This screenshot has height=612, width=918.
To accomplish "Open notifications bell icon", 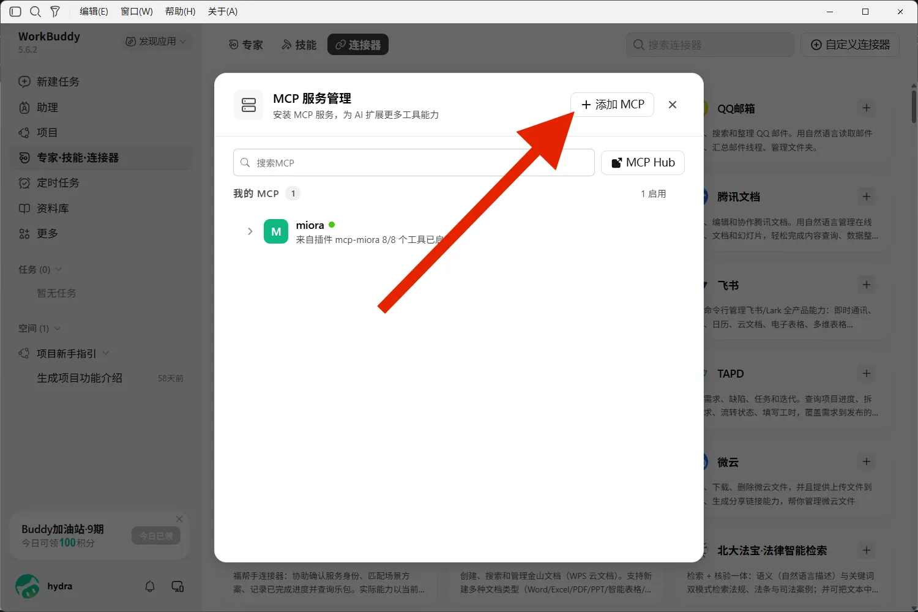I will point(150,586).
